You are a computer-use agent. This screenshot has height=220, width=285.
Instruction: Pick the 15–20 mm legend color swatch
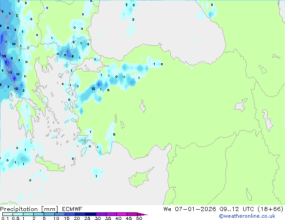click(x=70, y=214)
